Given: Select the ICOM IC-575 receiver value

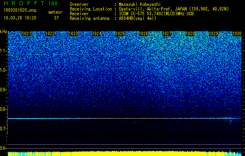Looking at the screenshot, I should tap(156, 14).
